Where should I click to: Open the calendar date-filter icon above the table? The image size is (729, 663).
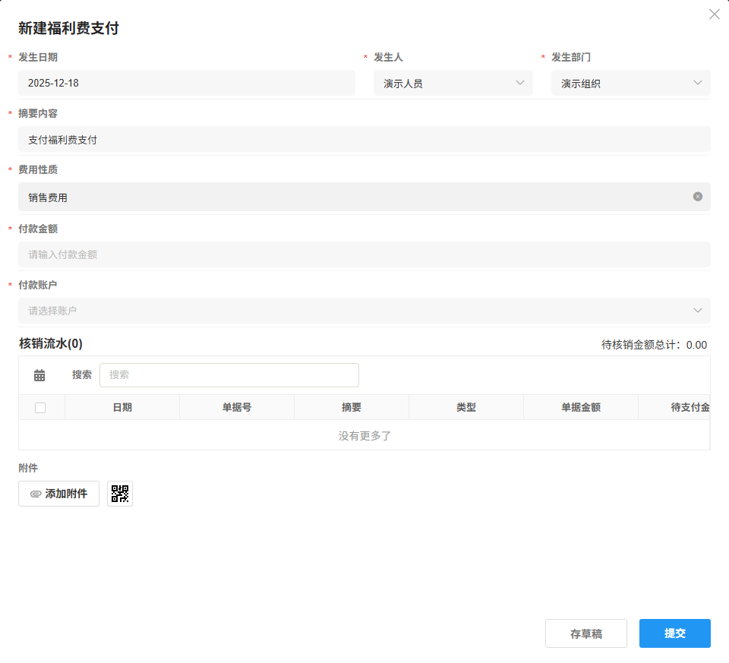tap(39, 374)
